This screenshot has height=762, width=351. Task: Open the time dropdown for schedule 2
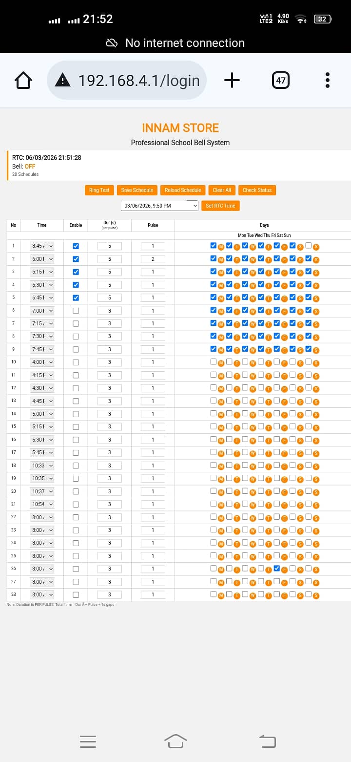tap(42, 259)
